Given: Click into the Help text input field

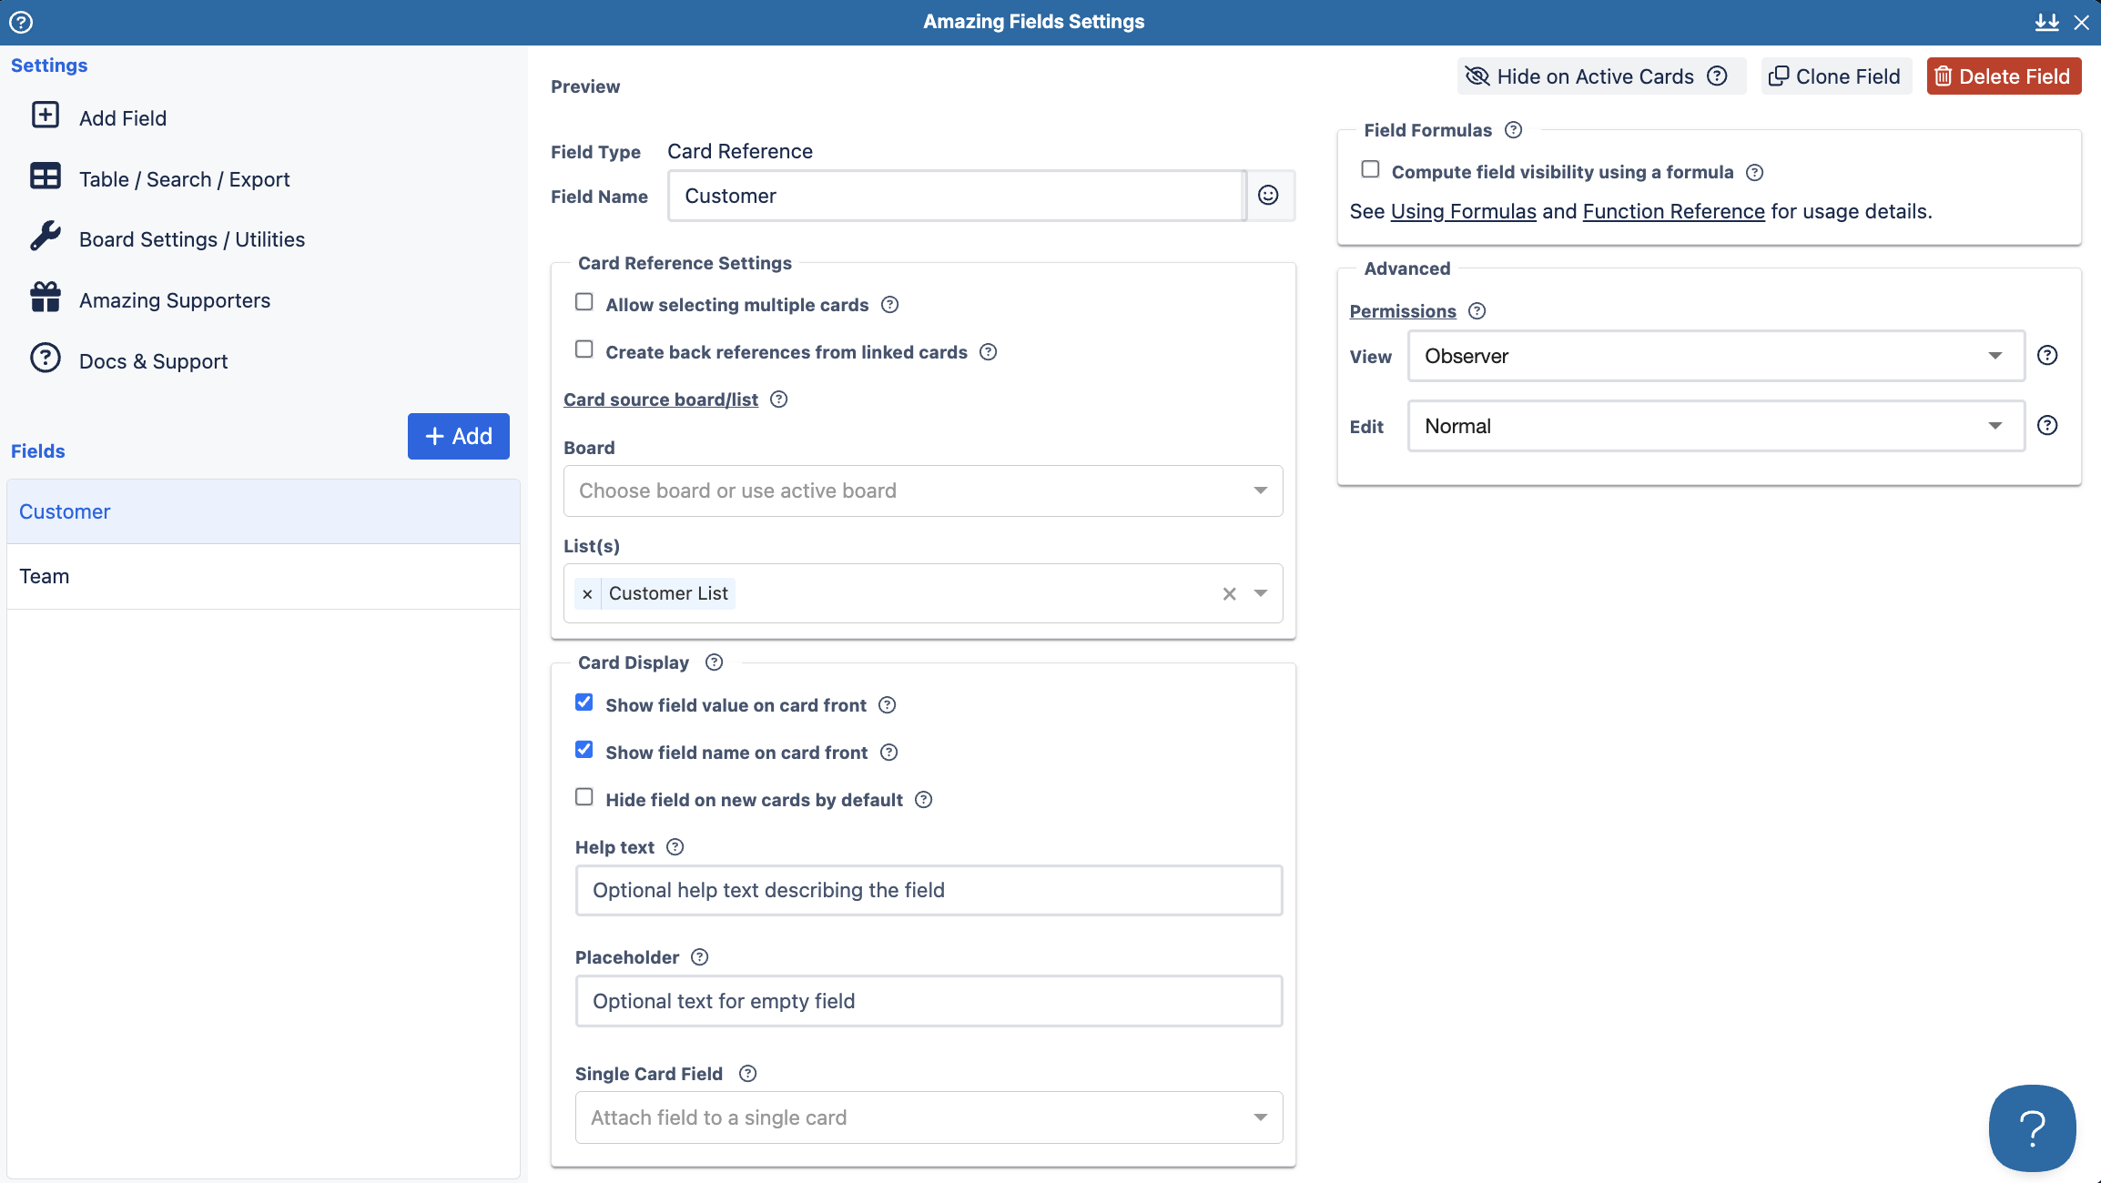Looking at the screenshot, I should [929, 890].
